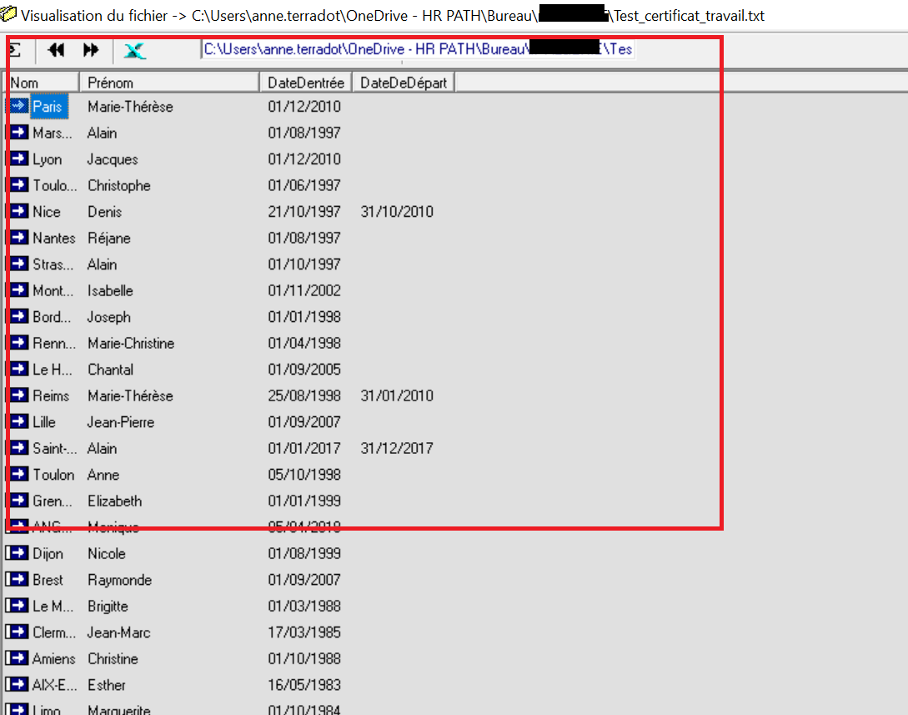Click the file path text field
The image size is (908, 715).
(417, 50)
